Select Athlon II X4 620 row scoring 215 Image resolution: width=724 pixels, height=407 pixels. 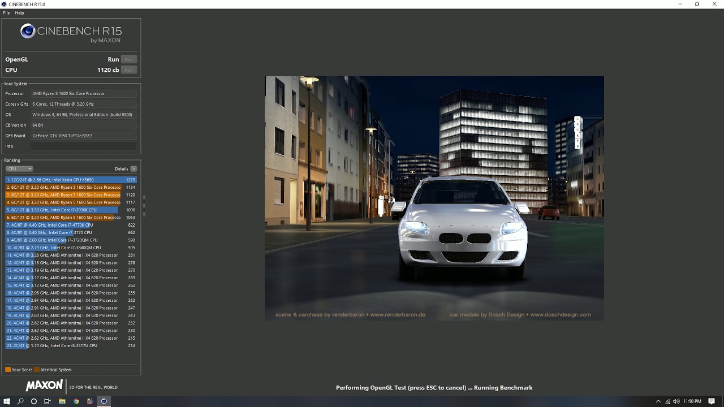click(71, 338)
